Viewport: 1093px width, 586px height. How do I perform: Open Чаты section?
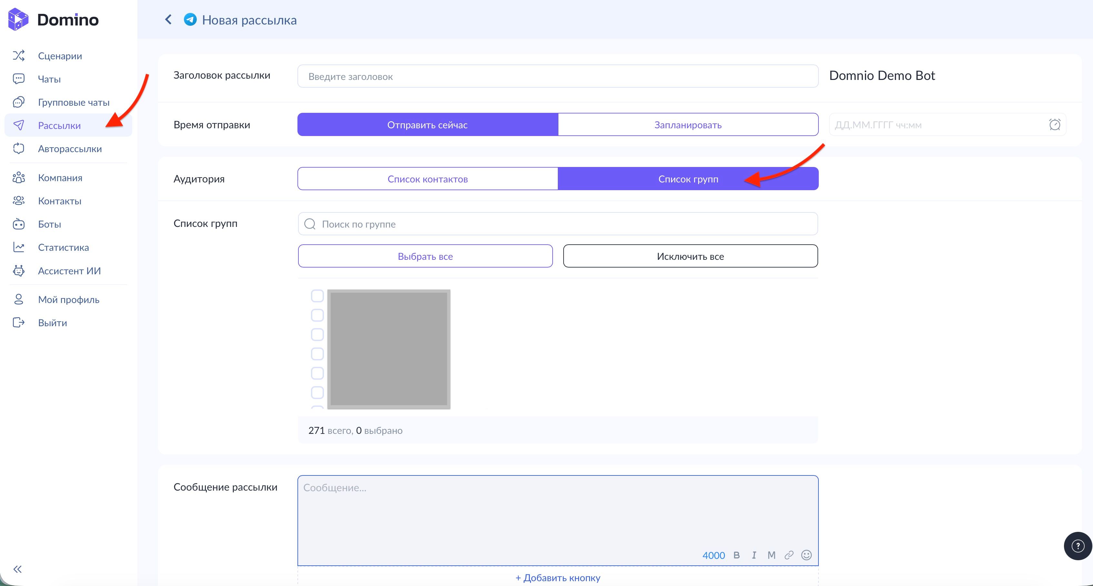[49, 79]
